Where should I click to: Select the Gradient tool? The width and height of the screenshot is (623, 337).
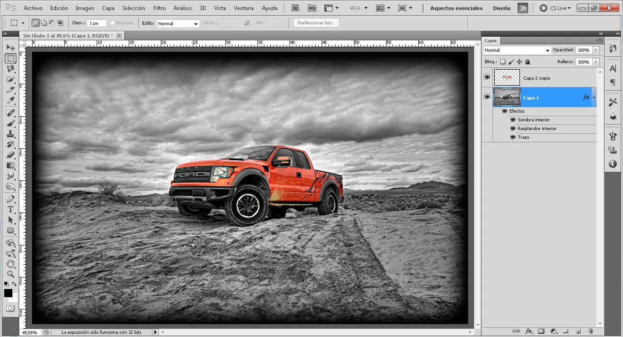pyautogui.click(x=11, y=165)
